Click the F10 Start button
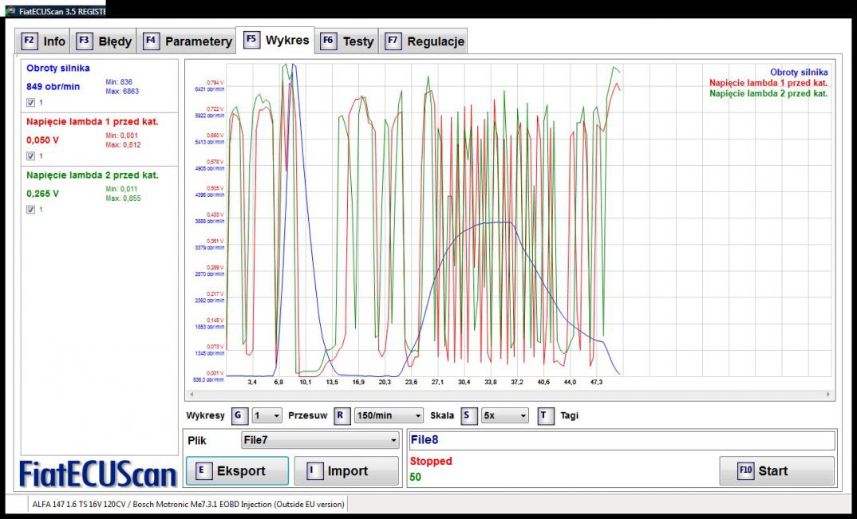 (776, 471)
